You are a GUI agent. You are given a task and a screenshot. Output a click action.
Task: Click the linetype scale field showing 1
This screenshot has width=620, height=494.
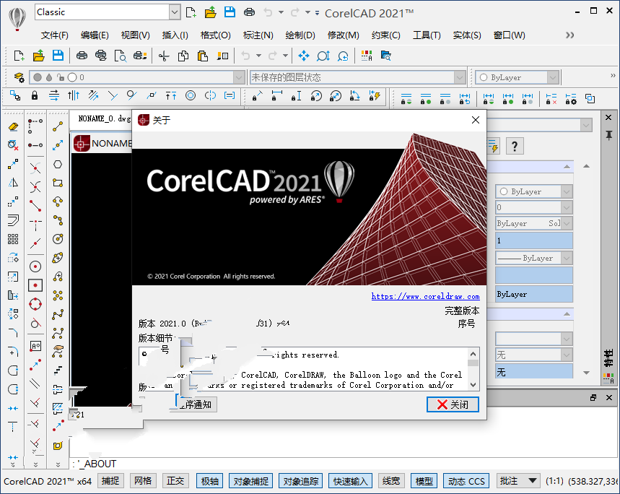click(x=534, y=240)
